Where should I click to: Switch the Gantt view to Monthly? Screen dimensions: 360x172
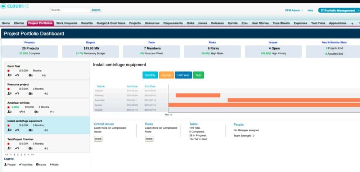pyautogui.click(x=150, y=75)
